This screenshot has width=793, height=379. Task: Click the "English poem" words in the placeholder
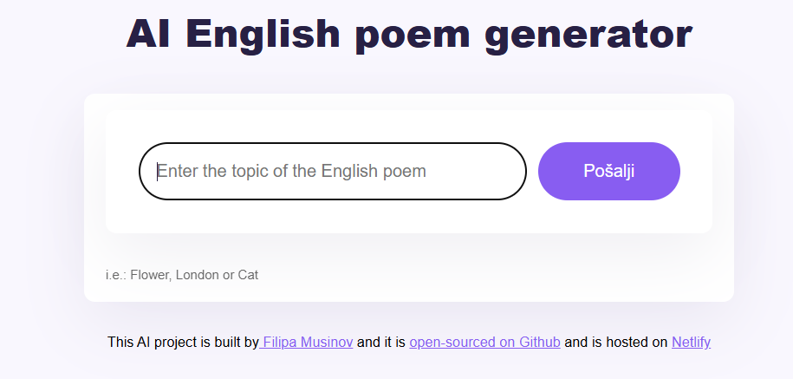tap(374, 171)
